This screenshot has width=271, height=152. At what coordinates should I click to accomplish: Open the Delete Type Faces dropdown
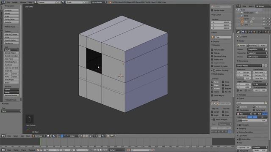click(x=11, y=111)
